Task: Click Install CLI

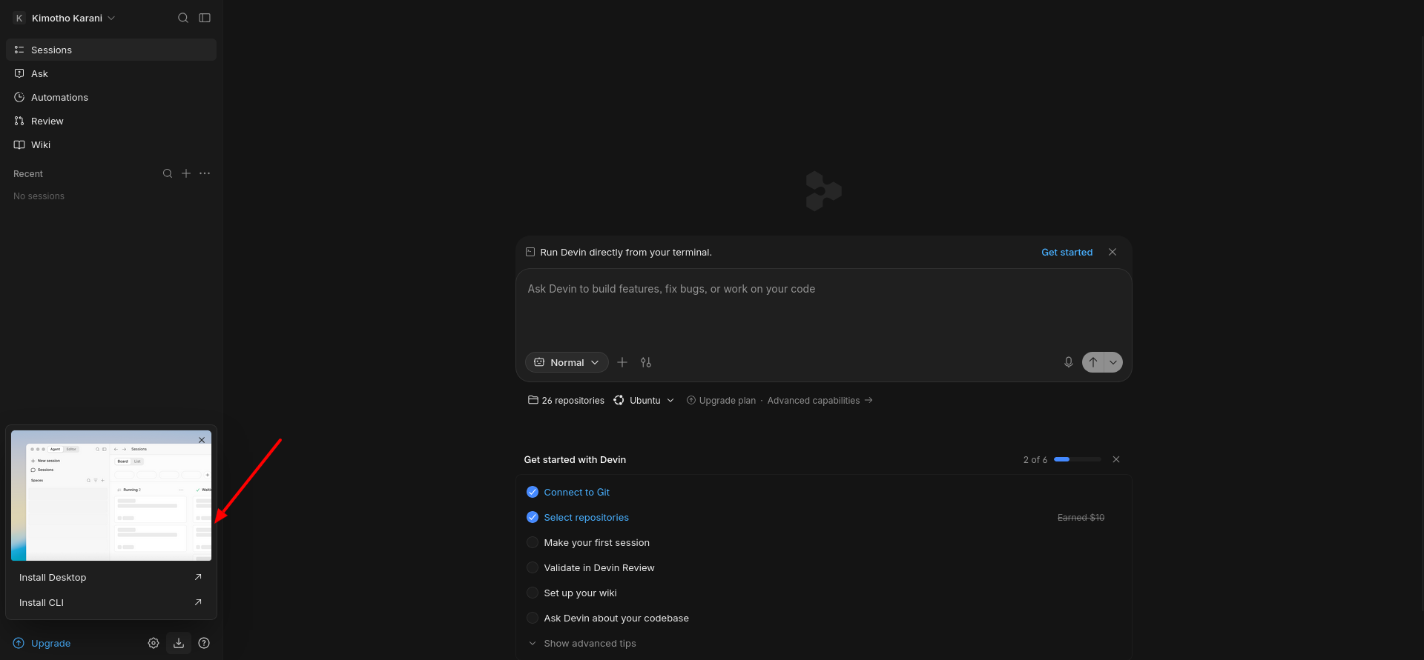Action: (111, 602)
